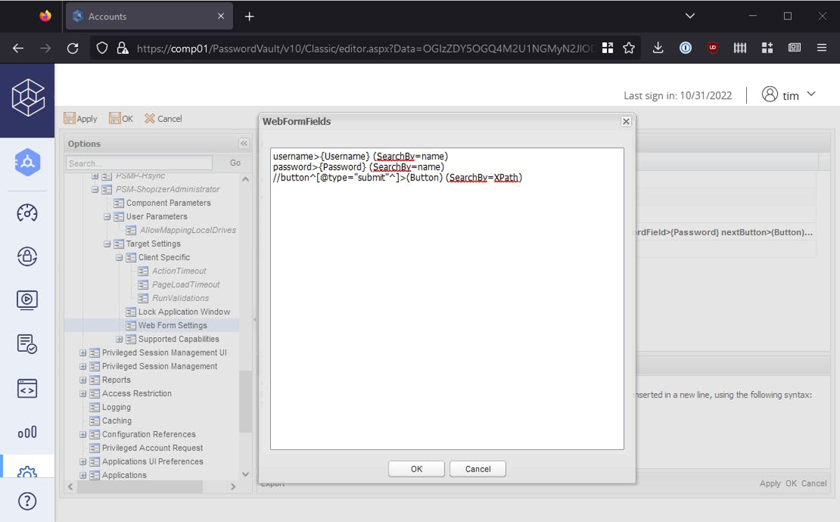Click the Options panel search field
The width and height of the screenshot is (840, 522).
pyautogui.click(x=139, y=163)
